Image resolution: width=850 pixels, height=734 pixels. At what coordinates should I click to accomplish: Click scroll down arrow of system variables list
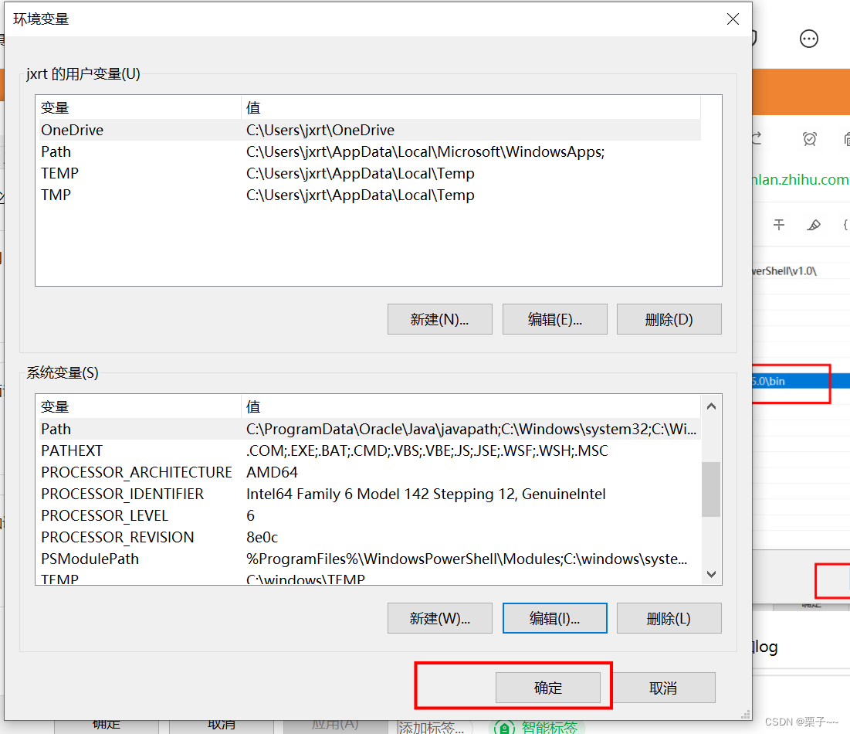[711, 574]
